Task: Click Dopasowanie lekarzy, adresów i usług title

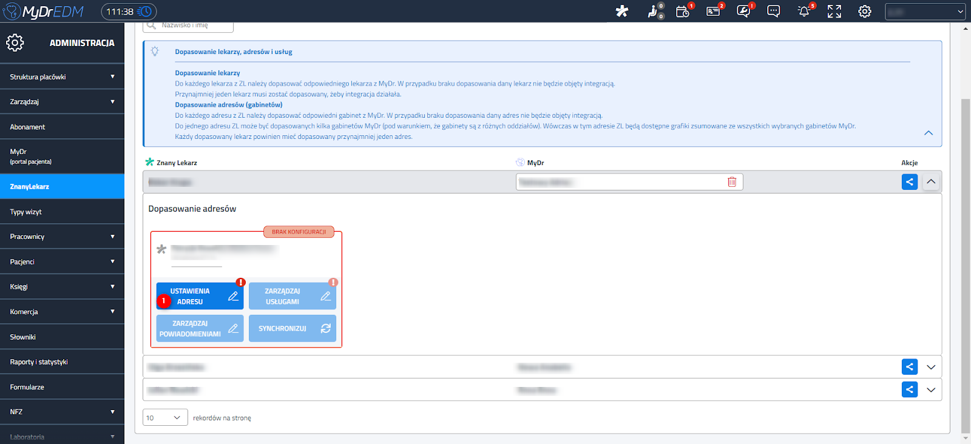Action: [x=234, y=52]
